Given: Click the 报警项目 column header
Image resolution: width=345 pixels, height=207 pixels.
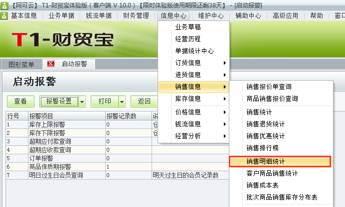Looking at the screenshot, I should pos(67,116).
